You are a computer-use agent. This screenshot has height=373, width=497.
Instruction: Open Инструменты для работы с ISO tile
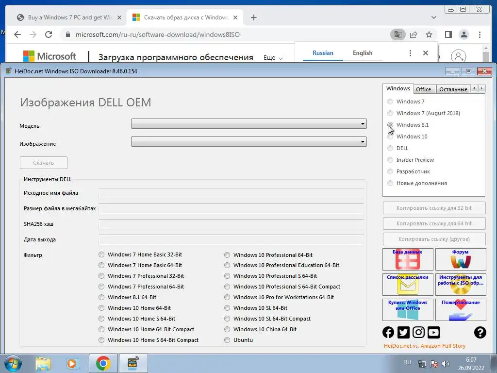pos(461,285)
